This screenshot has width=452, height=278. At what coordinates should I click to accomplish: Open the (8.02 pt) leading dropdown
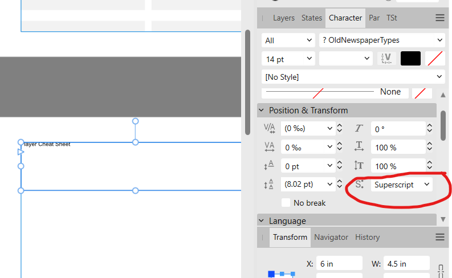(x=308, y=185)
